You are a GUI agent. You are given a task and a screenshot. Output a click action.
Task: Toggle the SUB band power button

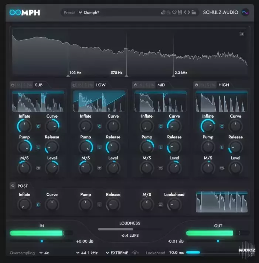click(13, 85)
